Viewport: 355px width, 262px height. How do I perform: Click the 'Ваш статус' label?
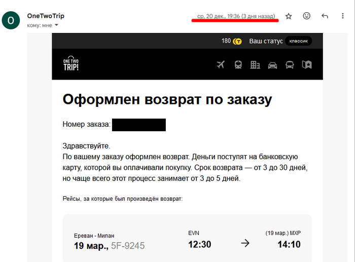[x=266, y=41]
